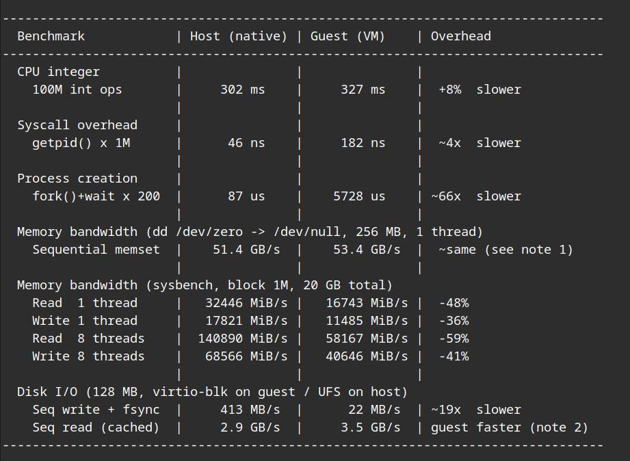This screenshot has width=630, height=461.
Task: Select the '+8% slower' overhead text
Action: click(480, 89)
